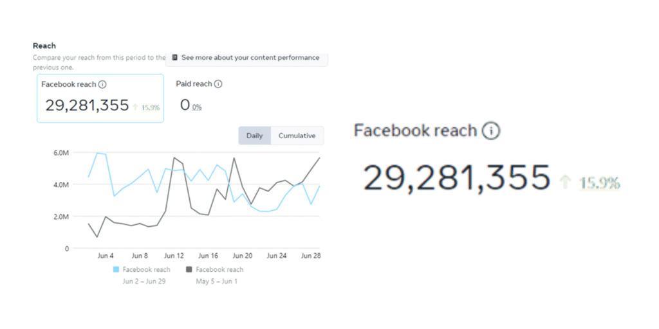This screenshot has height=329, width=659.
Task: Click the book icon before See more
Action: [174, 58]
